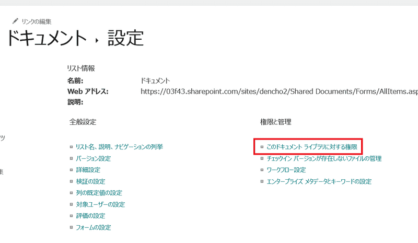The height and width of the screenshot is (243, 418).
Task: Open フォームの設定
Action: (x=93, y=227)
